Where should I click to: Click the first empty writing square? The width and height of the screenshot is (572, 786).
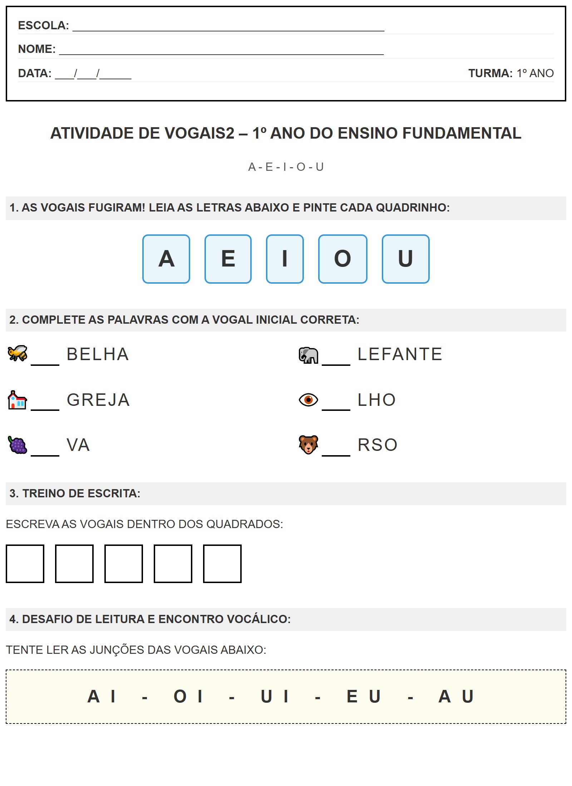click(x=25, y=563)
